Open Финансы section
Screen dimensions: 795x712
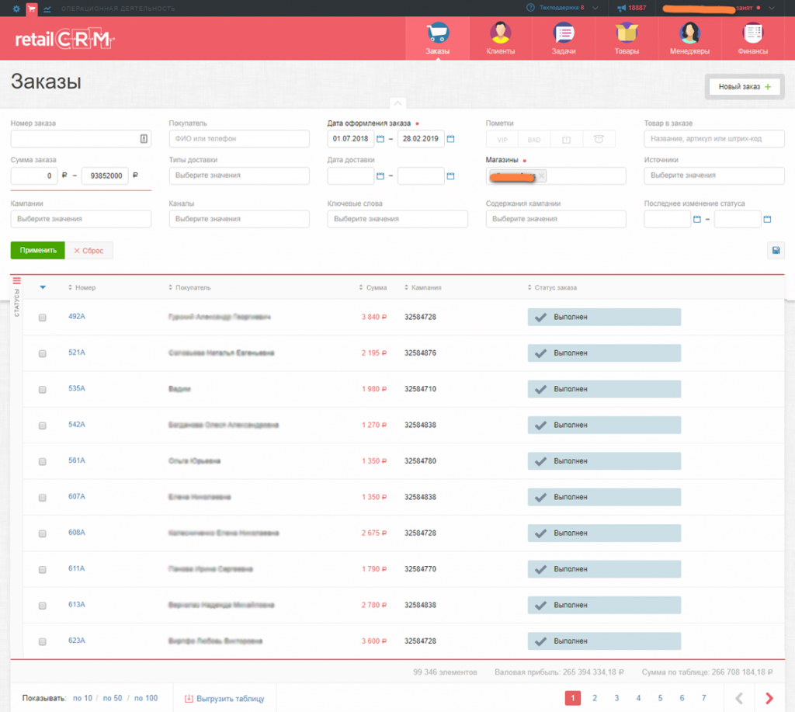[752, 39]
